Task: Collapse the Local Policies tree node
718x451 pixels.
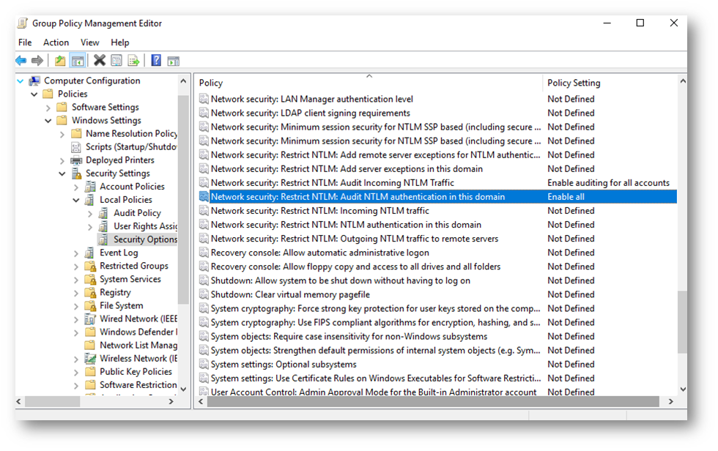Action: [76, 200]
